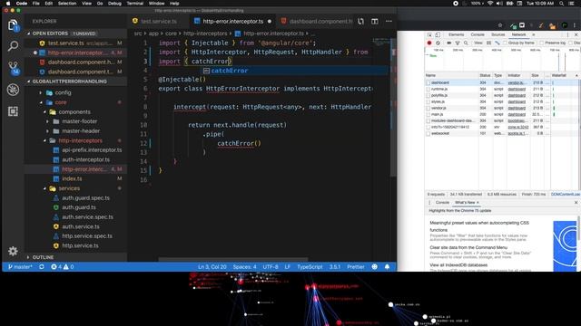Click the TypeScript language mode in the status bar
This screenshot has height=326, width=581.
click(x=310, y=266)
